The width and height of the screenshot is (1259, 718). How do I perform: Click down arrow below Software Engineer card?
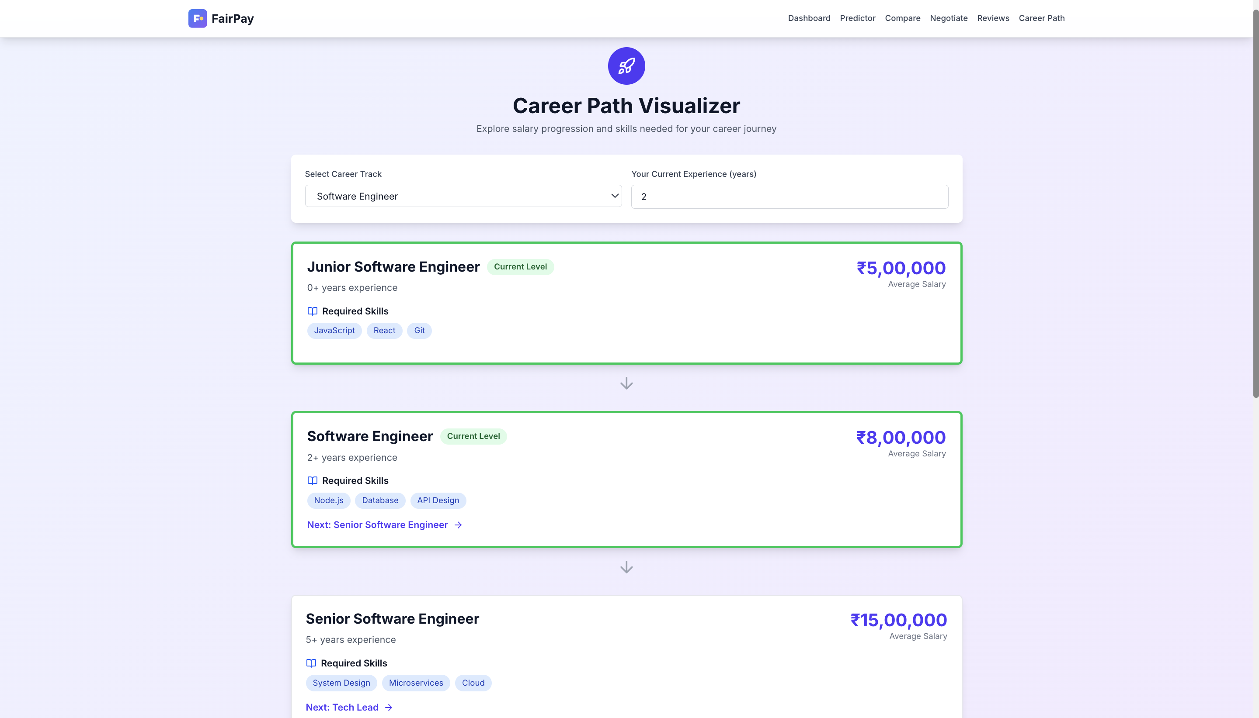(x=626, y=567)
